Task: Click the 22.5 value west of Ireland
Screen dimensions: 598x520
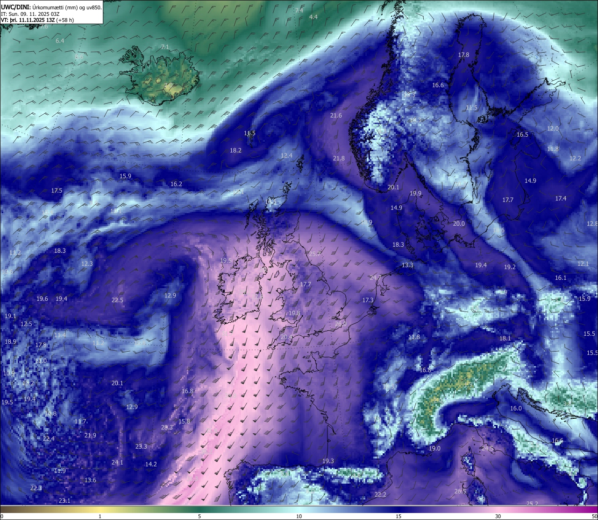Action: [x=117, y=300]
